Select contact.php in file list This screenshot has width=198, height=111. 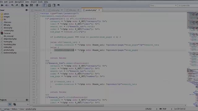click(9, 31)
